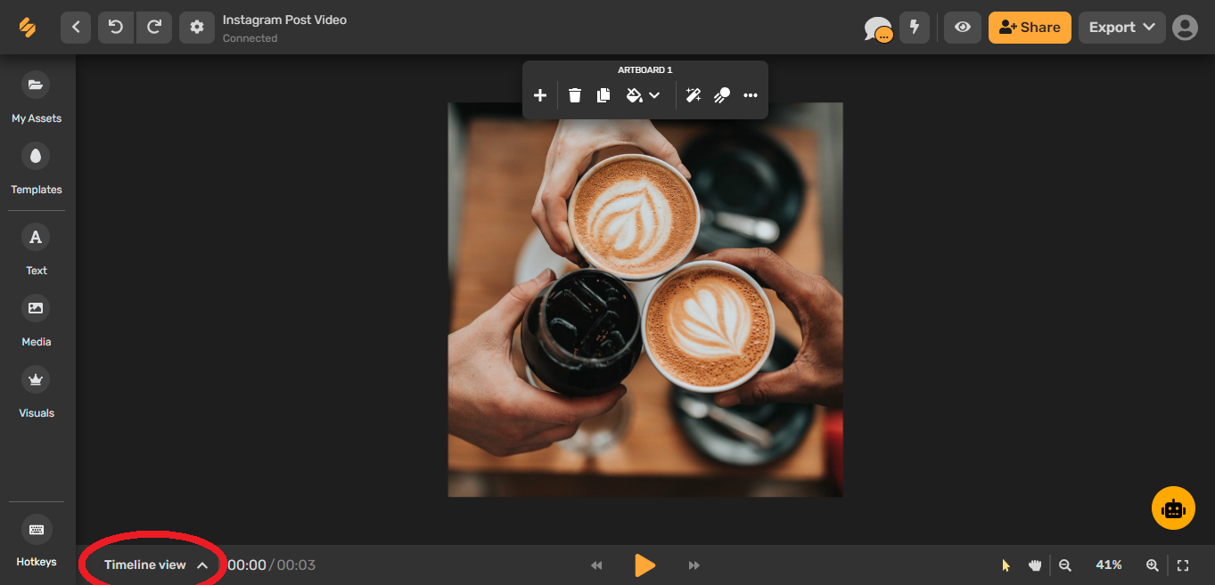Play the video preview
Screen dimensions: 1215x585
click(x=645, y=565)
